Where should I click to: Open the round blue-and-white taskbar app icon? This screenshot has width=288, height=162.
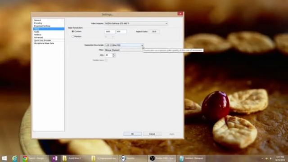point(133,158)
